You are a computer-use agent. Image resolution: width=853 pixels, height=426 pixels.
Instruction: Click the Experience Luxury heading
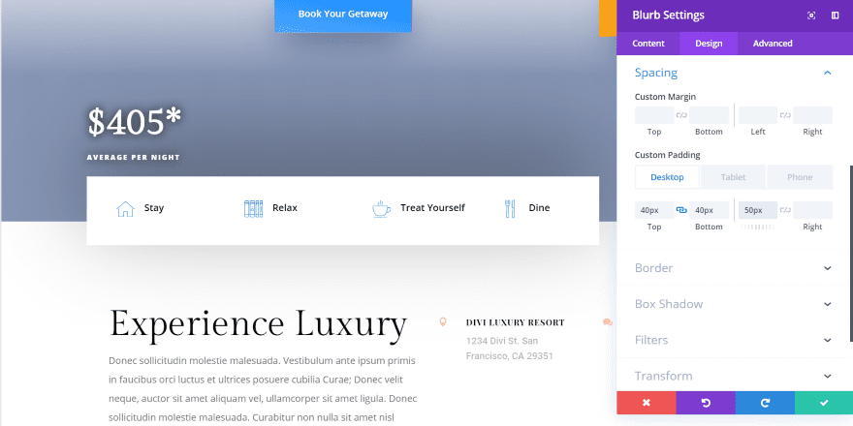pyautogui.click(x=259, y=323)
